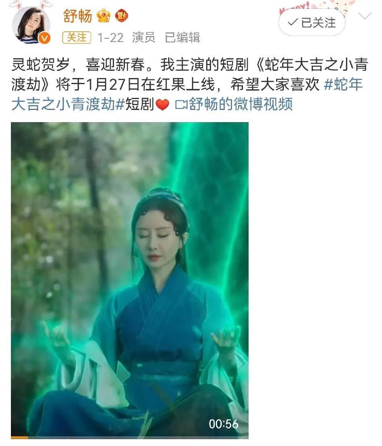The width and height of the screenshot is (382, 446).
Task: Click the 演员 actor label
Action: tap(144, 38)
